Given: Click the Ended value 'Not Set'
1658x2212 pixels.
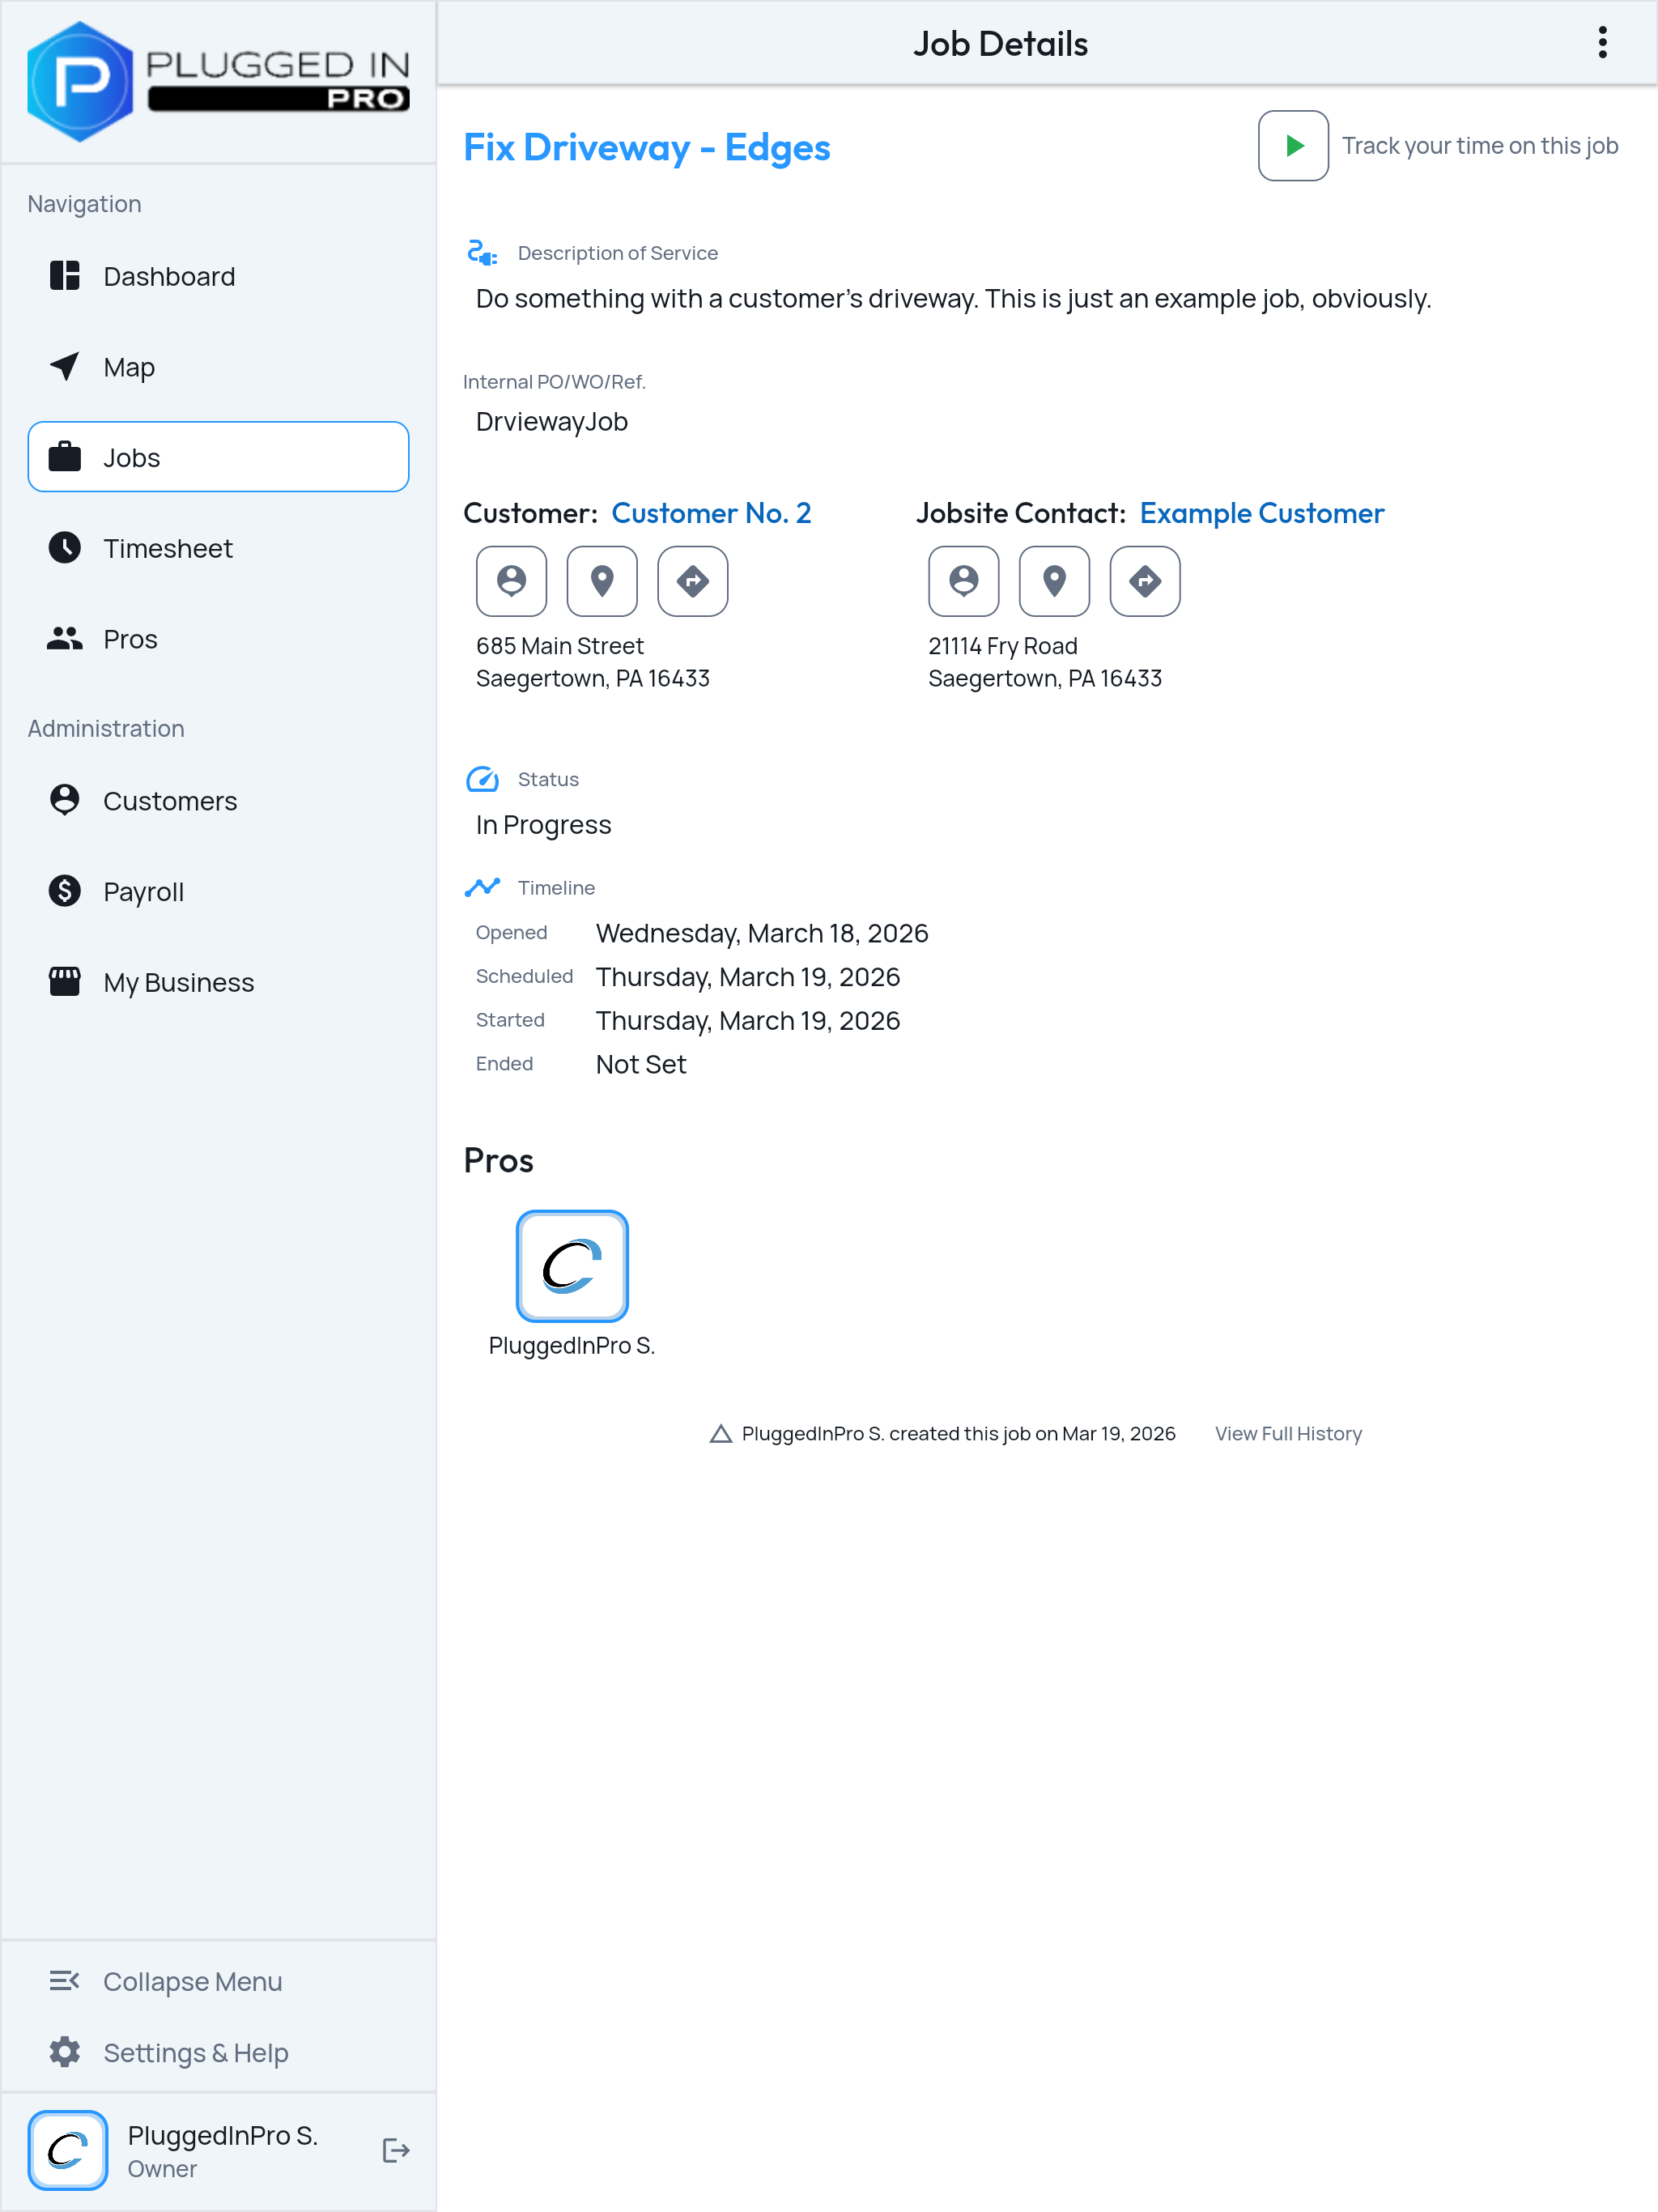Looking at the screenshot, I should coord(641,1064).
